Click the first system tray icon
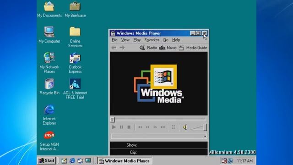293x165 pixels. point(224,161)
